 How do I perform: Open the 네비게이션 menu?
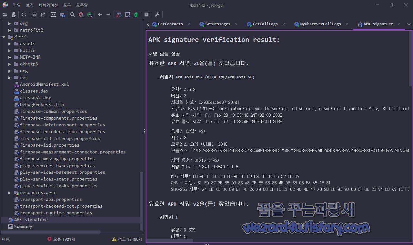coord(48,5)
